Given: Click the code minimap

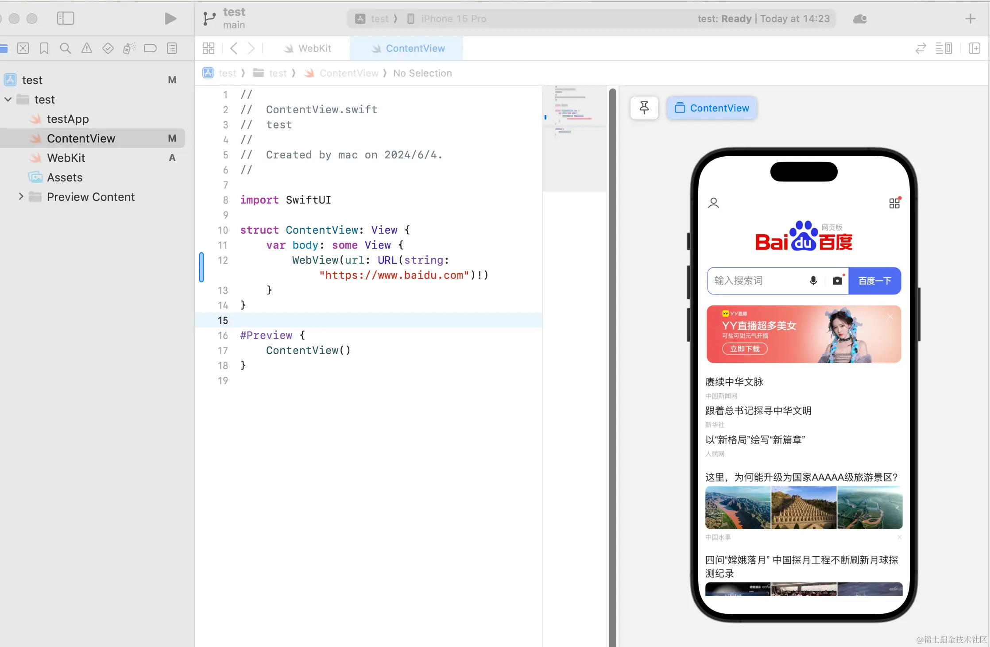Looking at the screenshot, I should pyautogui.click(x=574, y=139).
